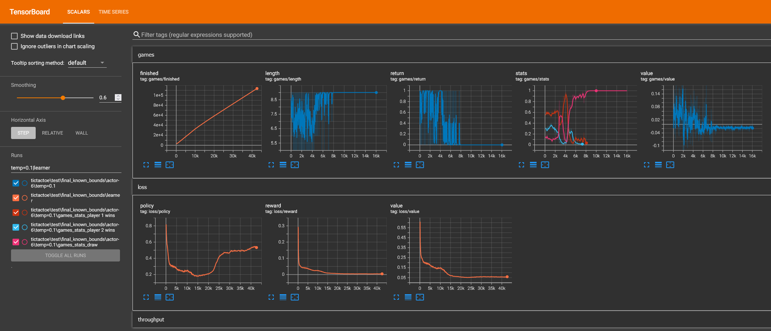771x331 pixels.
Task: Click the smoothing value 0.6 field
Action: point(106,97)
